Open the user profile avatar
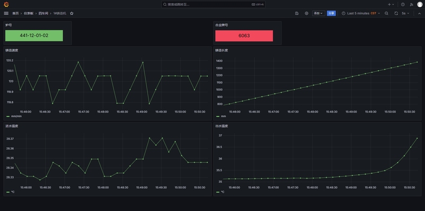The height and width of the screenshot is (211, 425). (x=420, y=4)
